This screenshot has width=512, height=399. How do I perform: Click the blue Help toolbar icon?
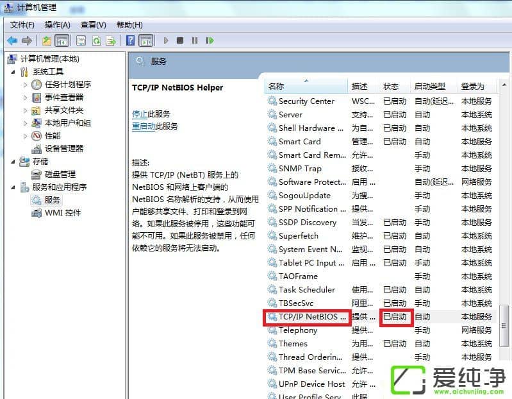click(131, 40)
